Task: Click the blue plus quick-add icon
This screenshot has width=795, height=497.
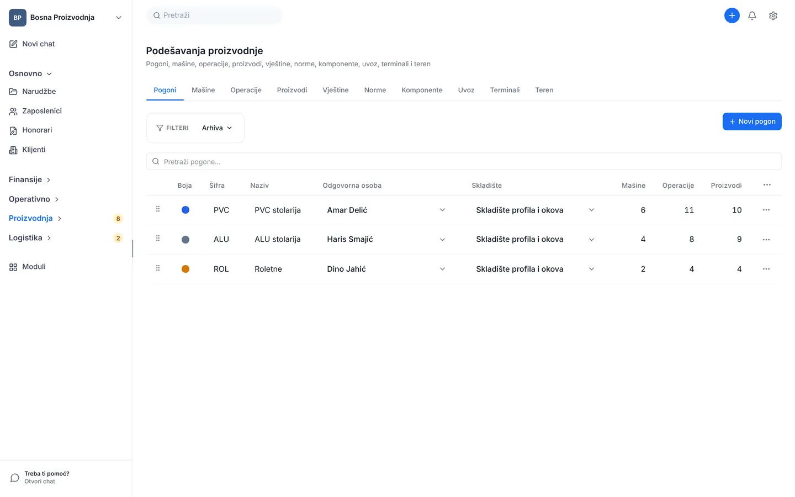Action: pos(732,15)
